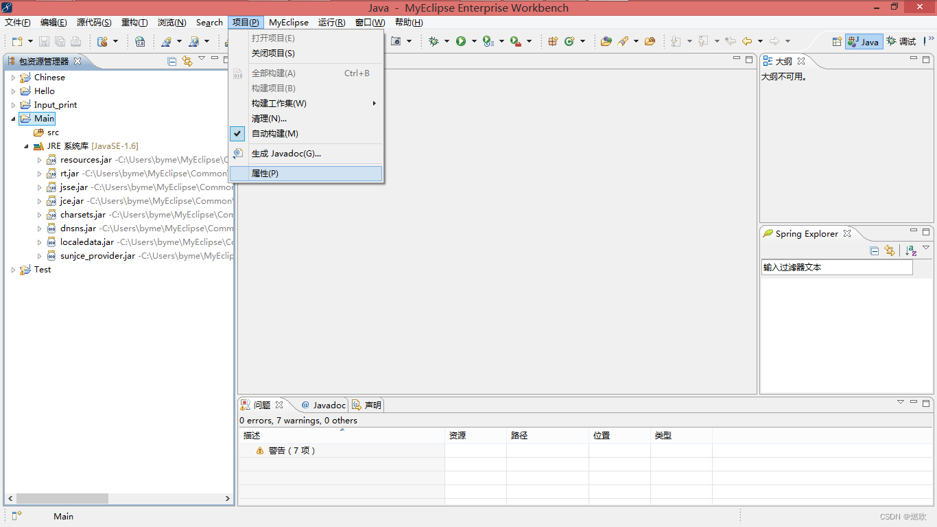
Task: Switch to the 声明 tab
Action: 367,406
